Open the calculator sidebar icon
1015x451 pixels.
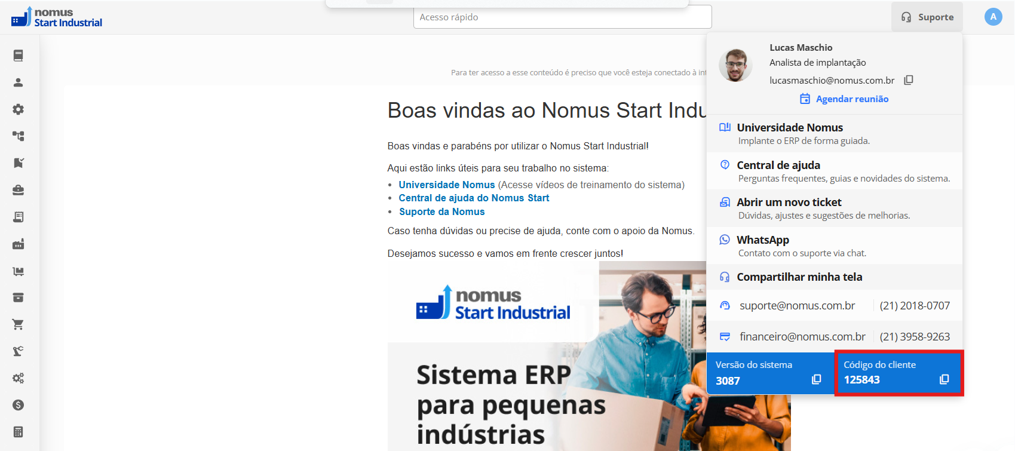click(19, 432)
